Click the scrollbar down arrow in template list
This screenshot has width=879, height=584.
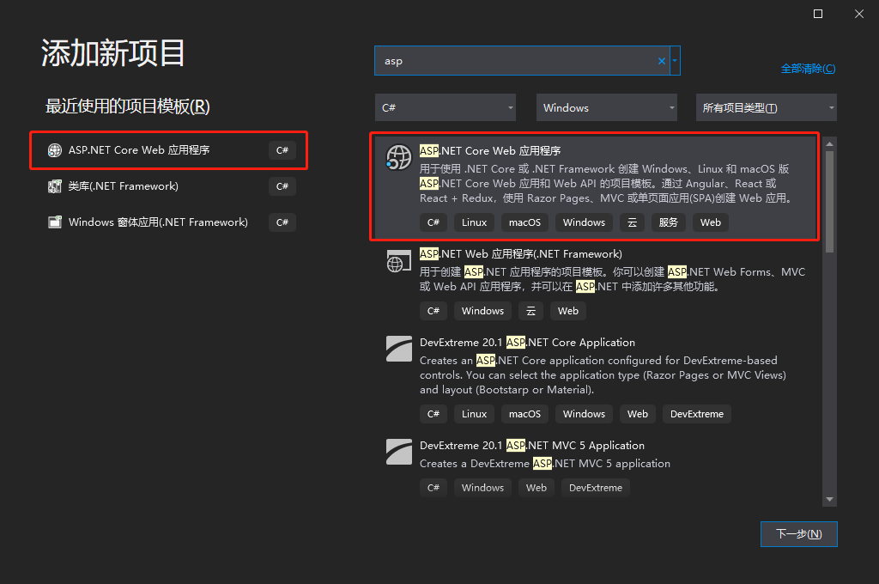coord(830,499)
